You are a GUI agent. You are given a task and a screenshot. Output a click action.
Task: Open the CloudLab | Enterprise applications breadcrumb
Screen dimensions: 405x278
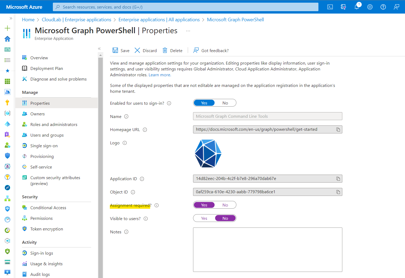[x=76, y=20]
